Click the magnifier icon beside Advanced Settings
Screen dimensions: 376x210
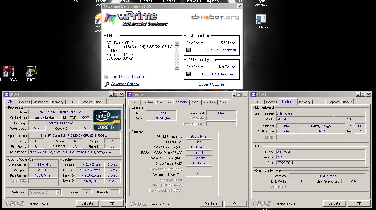(x=107, y=84)
